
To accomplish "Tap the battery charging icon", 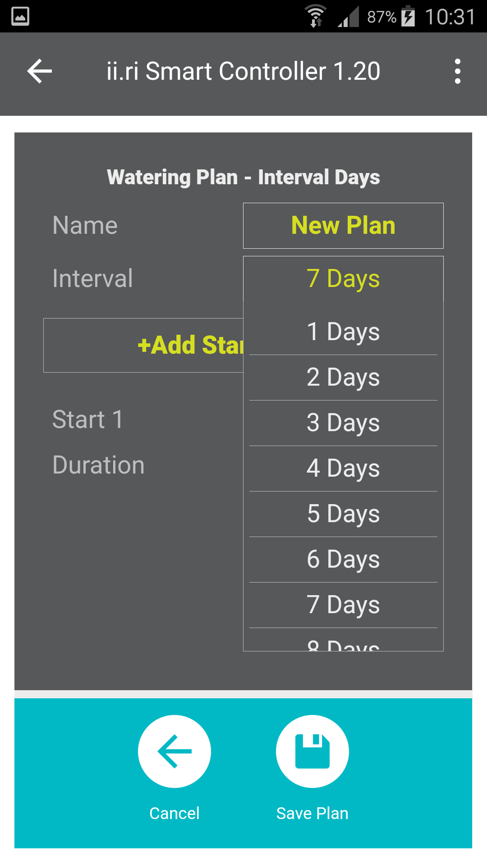I will pos(408,16).
